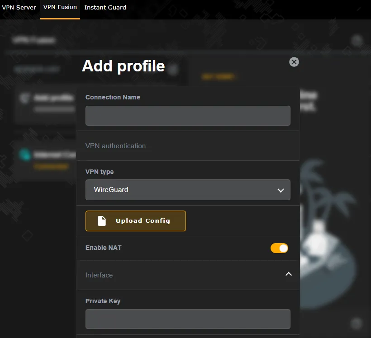
Task: Click inside the Connection Name field
Action: (188, 116)
